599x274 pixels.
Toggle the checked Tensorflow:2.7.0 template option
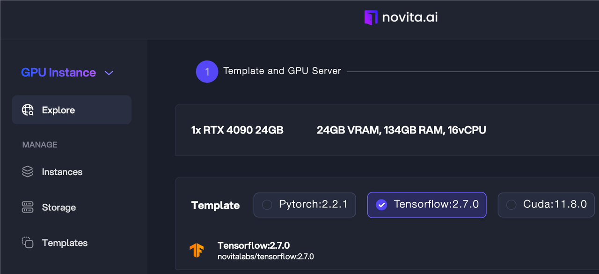381,205
